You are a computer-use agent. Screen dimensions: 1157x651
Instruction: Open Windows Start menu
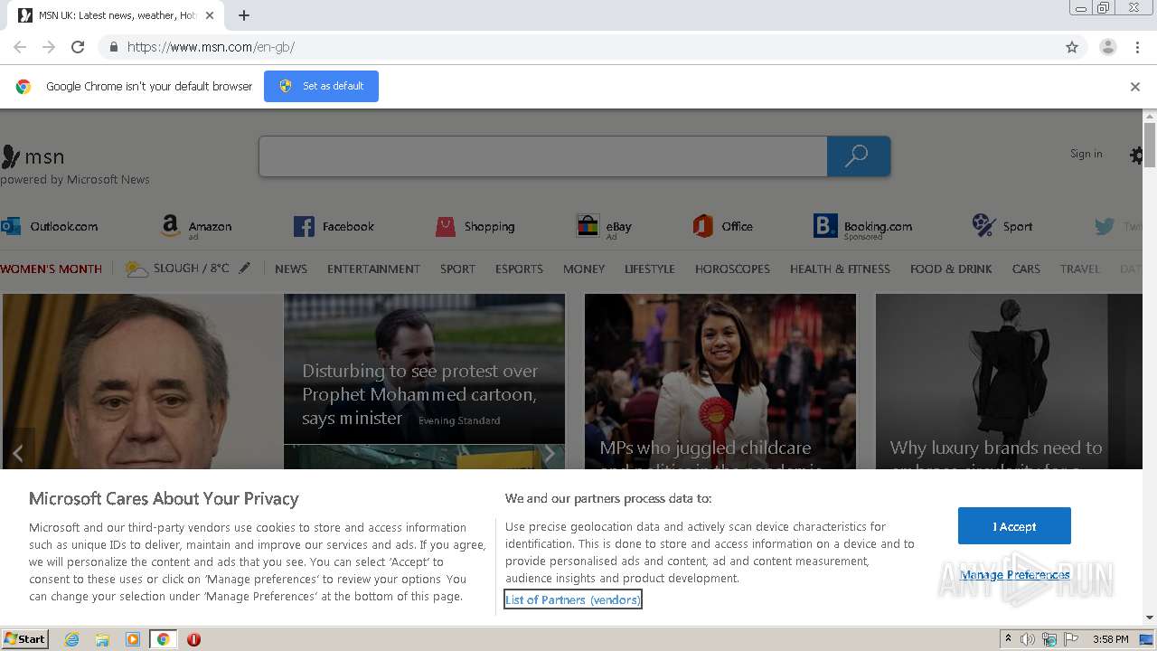click(x=25, y=639)
